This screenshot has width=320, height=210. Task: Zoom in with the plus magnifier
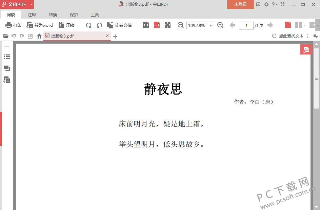[220, 25]
